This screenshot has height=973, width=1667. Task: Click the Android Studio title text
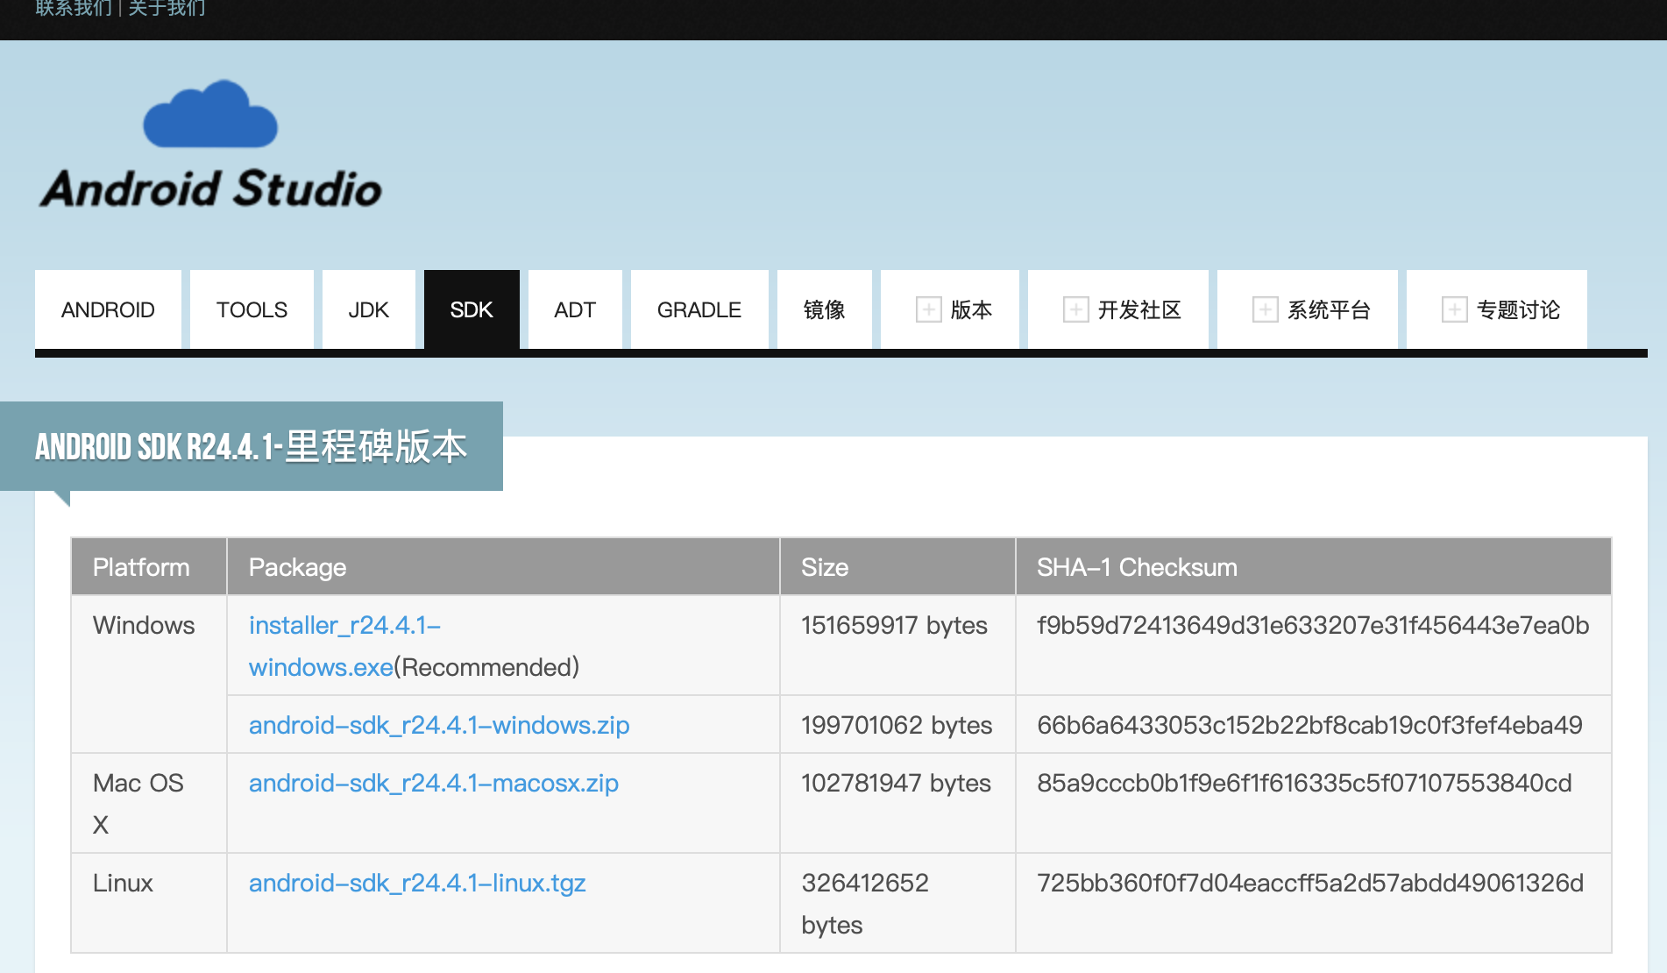pos(210,188)
